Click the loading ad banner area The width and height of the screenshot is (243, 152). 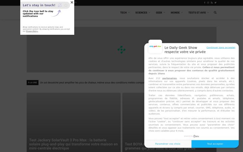[x=122, y=50]
